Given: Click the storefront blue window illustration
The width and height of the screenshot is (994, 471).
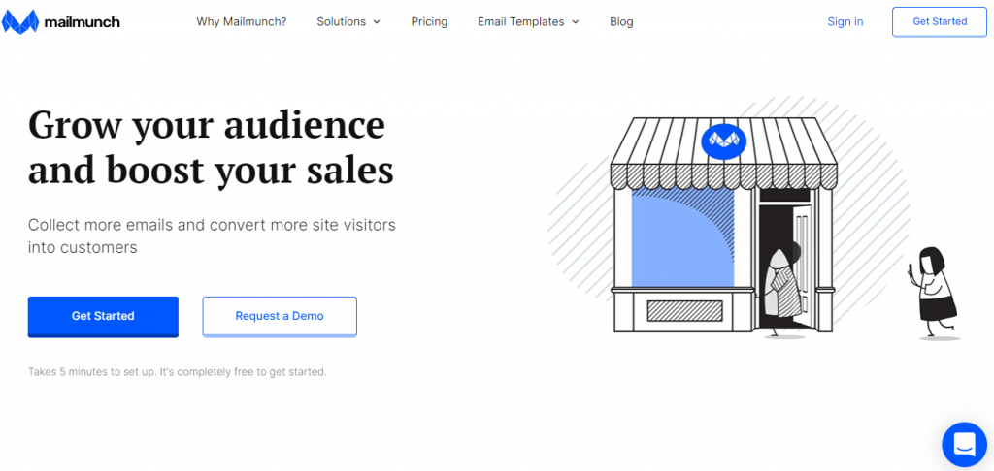Looking at the screenshot, I should [682, 236].
